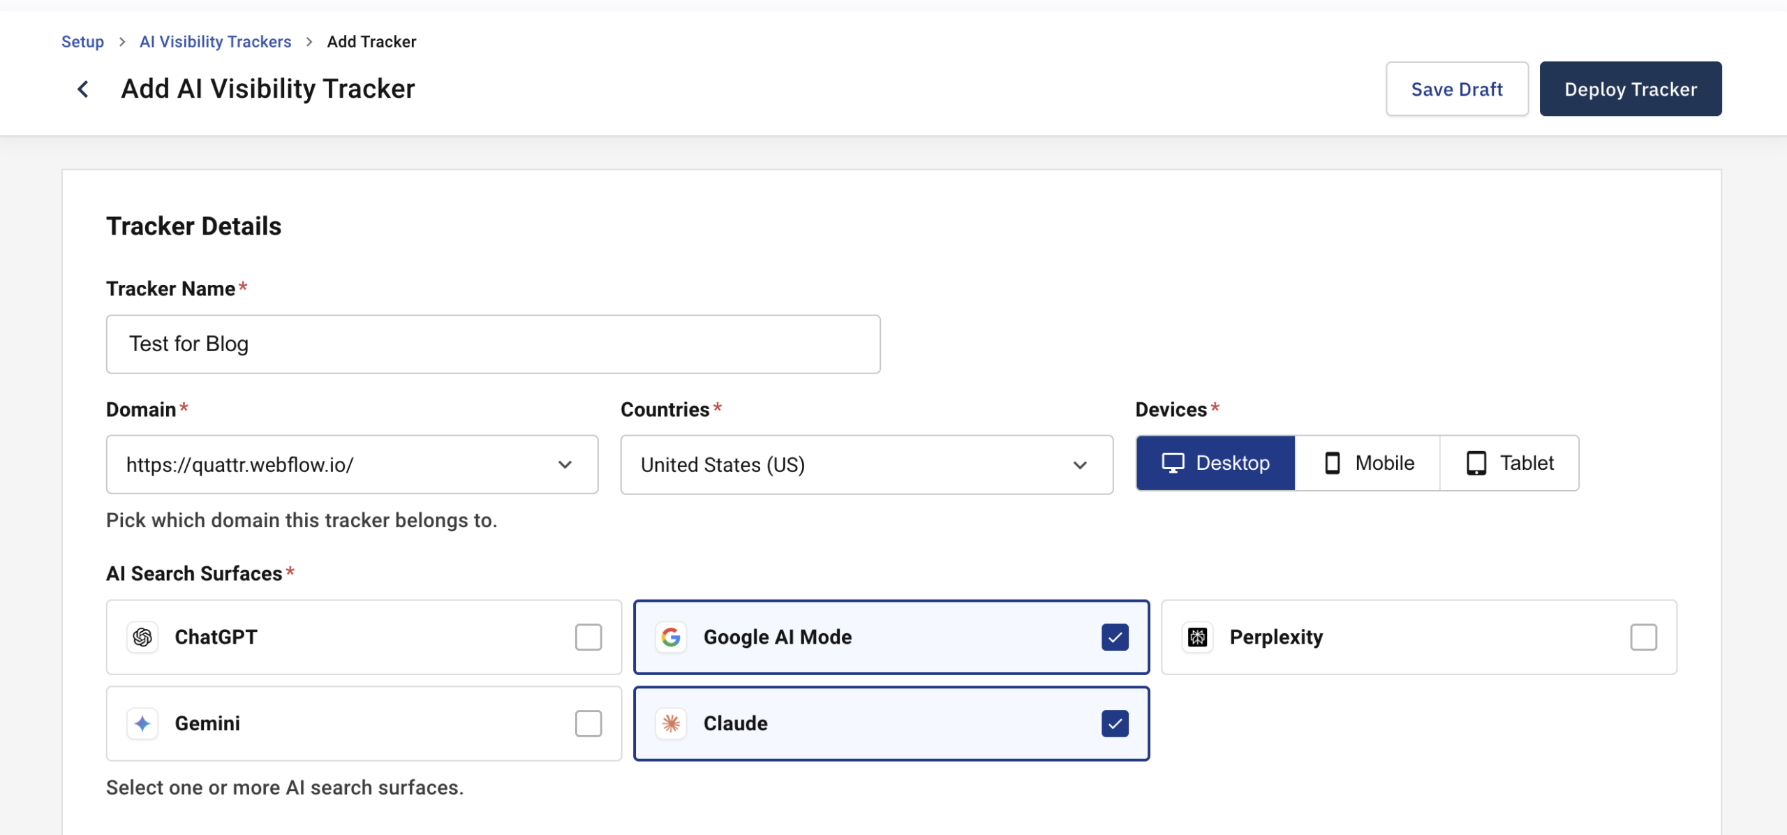This screenshot has width=1787, height=835.
Task: Open the Domain dropdown
Action: [x=352, y=464]
